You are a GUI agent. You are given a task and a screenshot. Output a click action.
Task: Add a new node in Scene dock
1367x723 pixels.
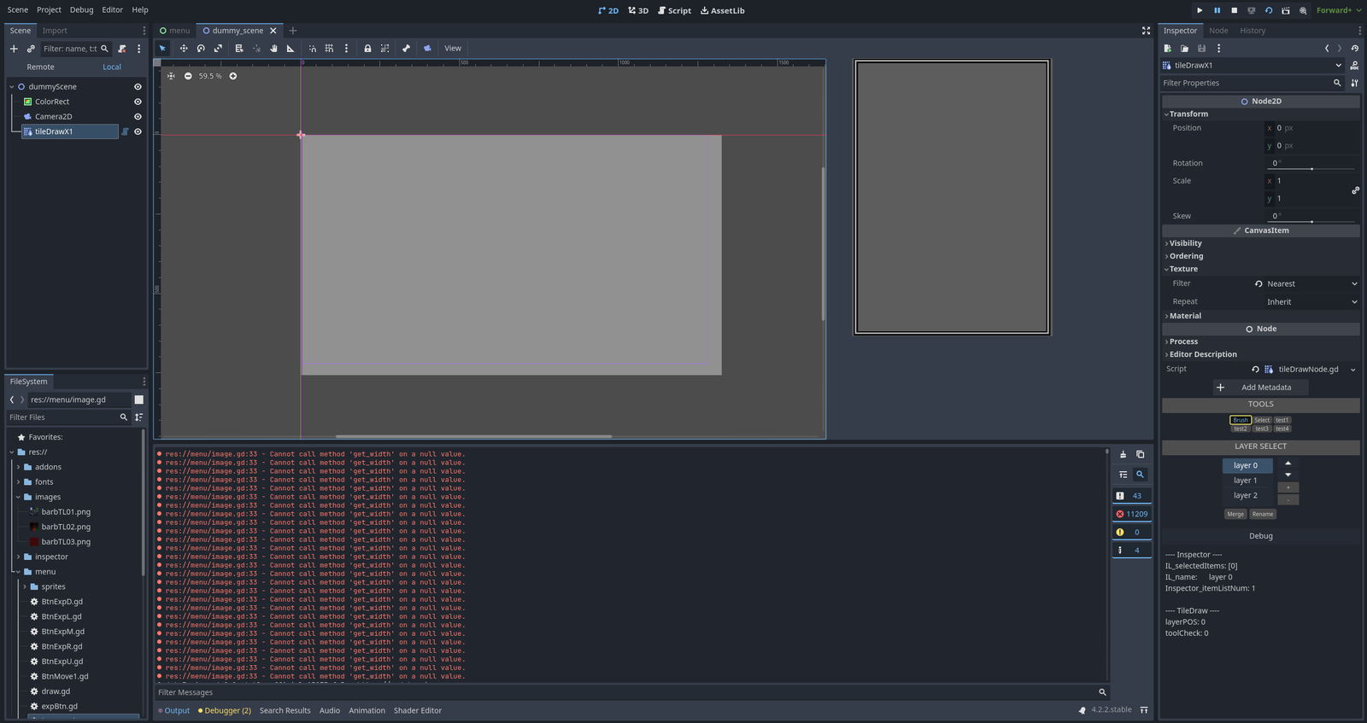(x=14, y=49)
